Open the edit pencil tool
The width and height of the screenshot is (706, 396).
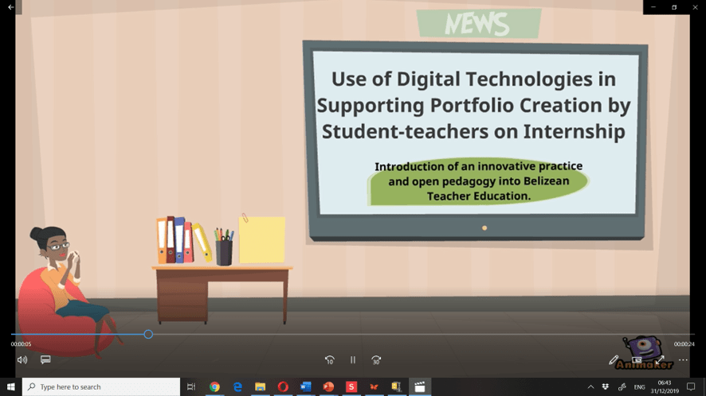click(x=614, y=360)
